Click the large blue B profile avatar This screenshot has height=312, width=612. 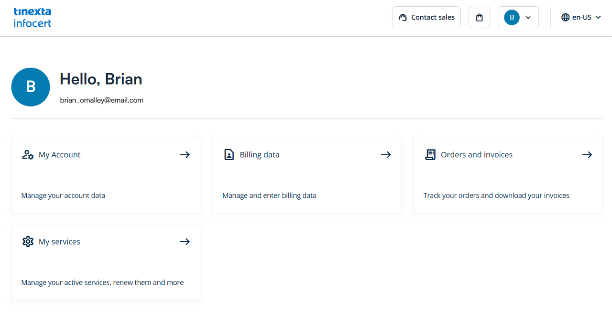pos(31,87)
